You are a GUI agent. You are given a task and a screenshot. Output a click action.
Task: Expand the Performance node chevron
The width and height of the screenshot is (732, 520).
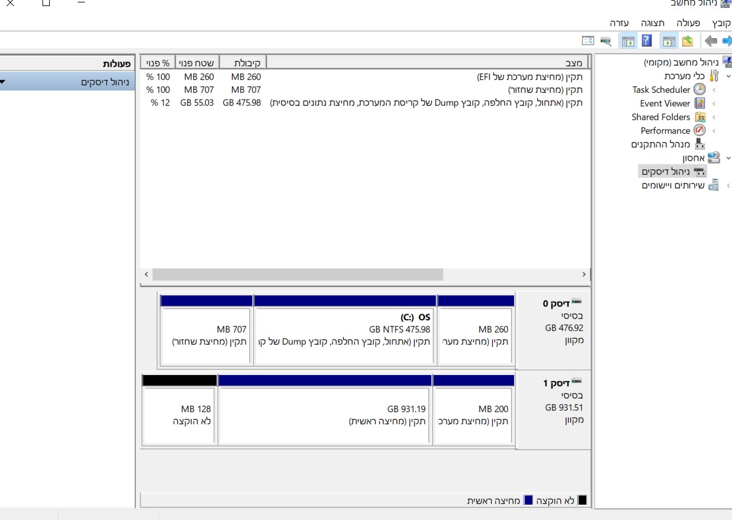pyautogui.click(x=714, y=131)
